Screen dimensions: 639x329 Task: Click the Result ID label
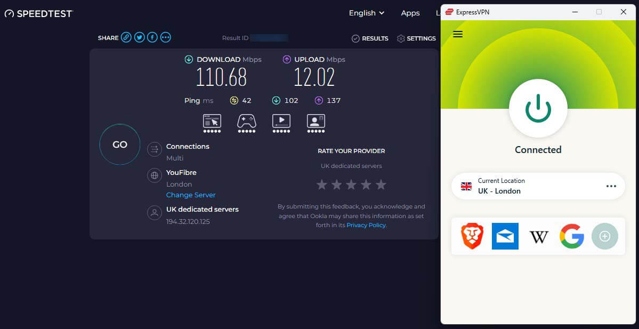pyautogui.click(x=235, y=38)
